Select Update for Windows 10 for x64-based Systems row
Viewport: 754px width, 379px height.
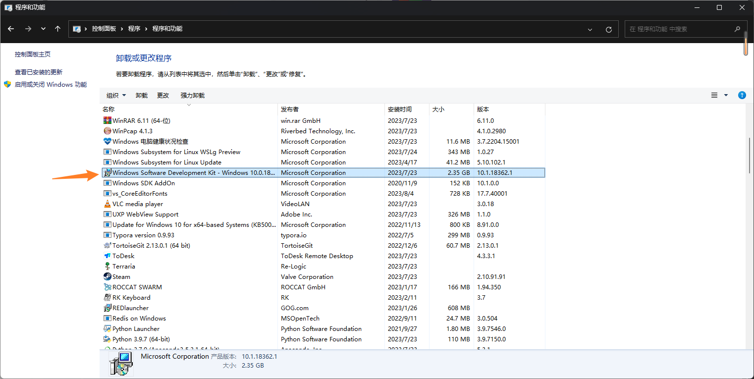(323, 224)
